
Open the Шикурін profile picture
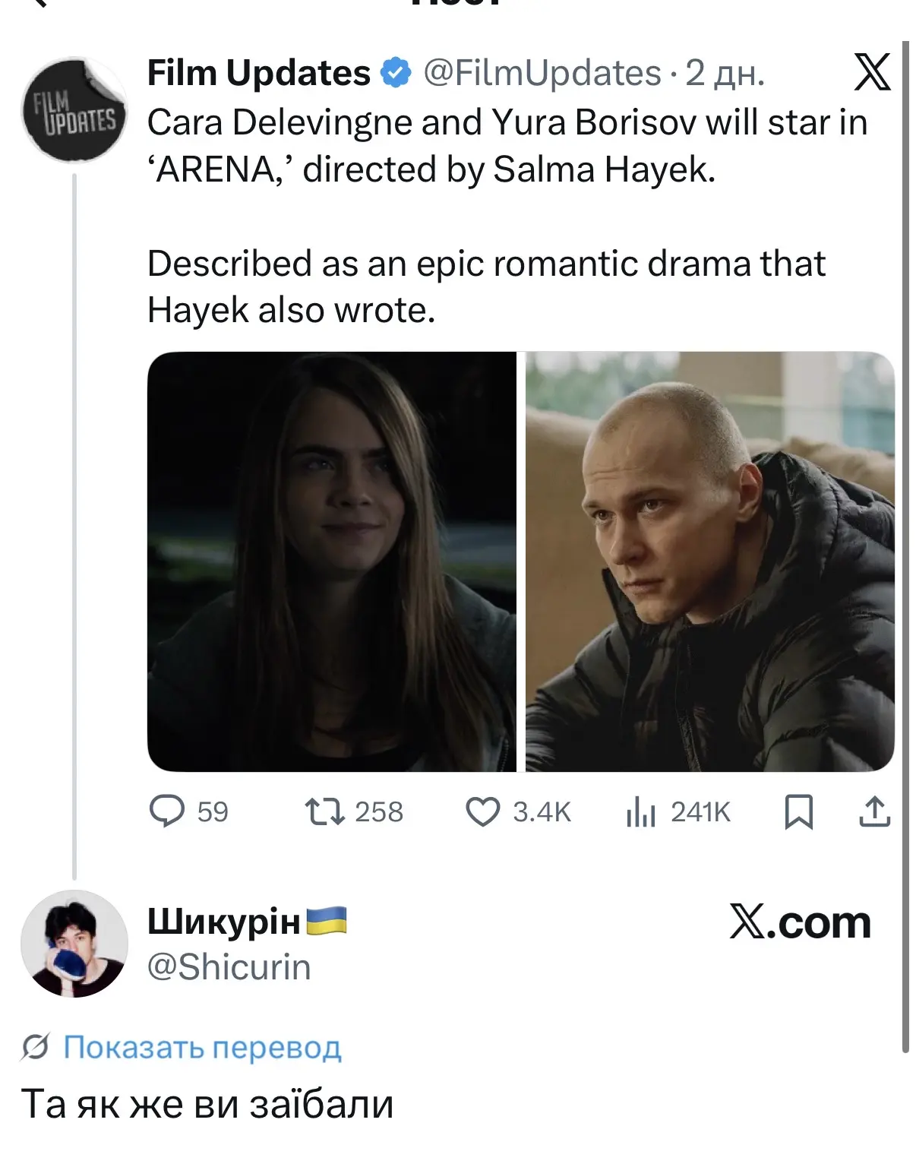pos(74,944)
